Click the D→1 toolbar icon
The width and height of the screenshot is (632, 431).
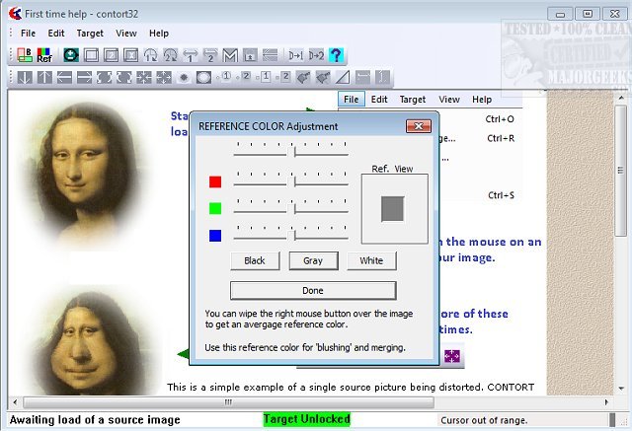click(296, 55)
